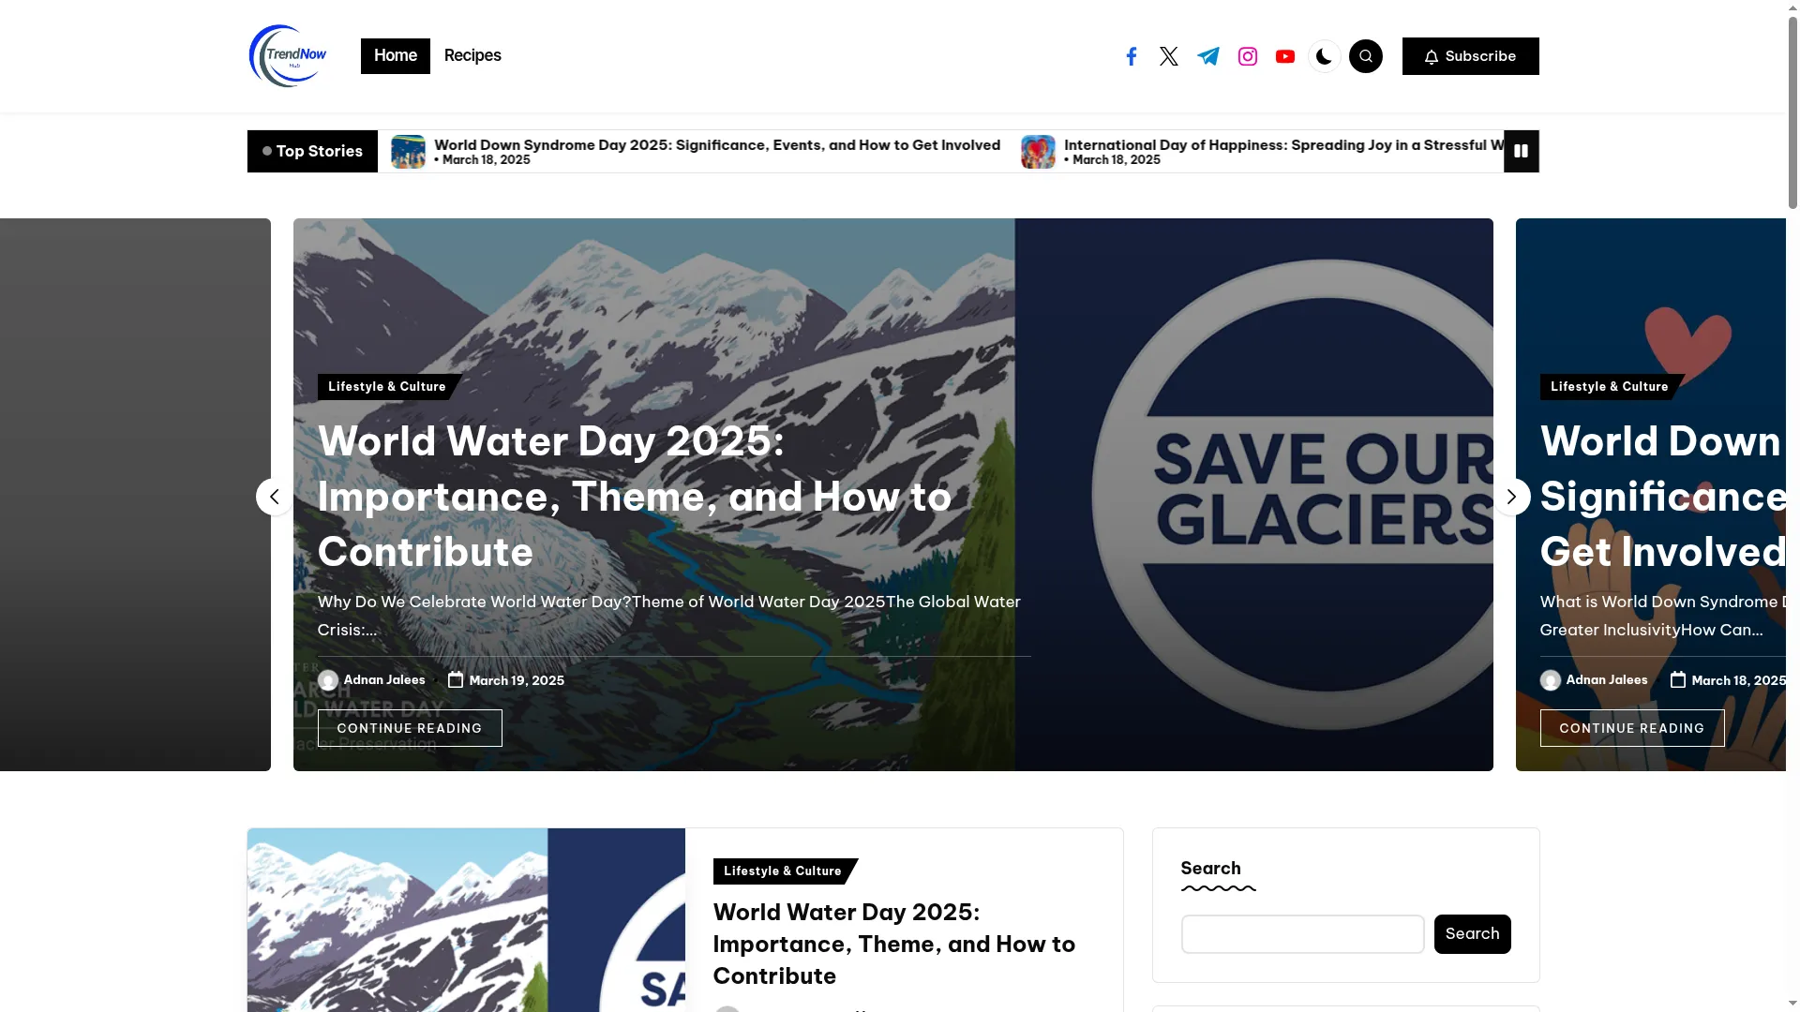This screenshot has height=1012, width=1800.
Task: Open the X (Twitter) social icon
Action: coord(1169,56)
